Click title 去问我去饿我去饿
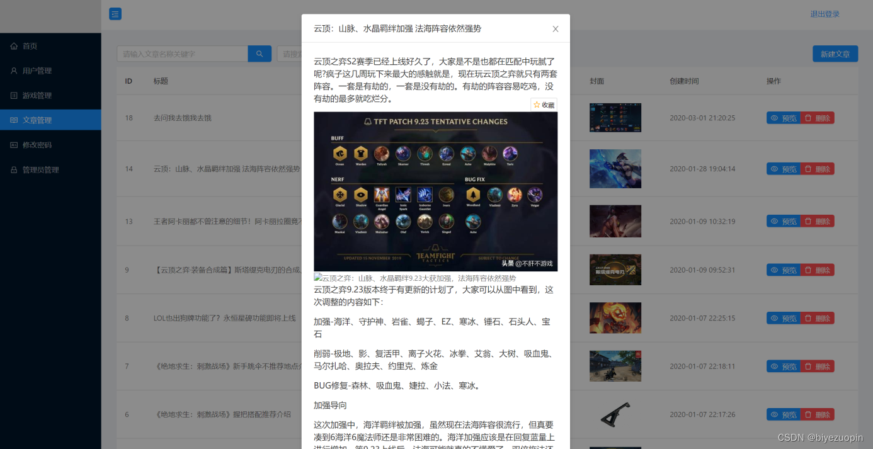Viewport: 873px width, 449px height. pyautogui.click(x=183, y=118)
